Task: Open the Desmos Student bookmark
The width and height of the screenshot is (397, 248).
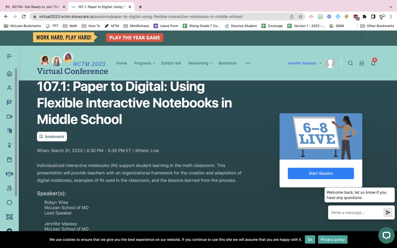Action: coord(241,26)
